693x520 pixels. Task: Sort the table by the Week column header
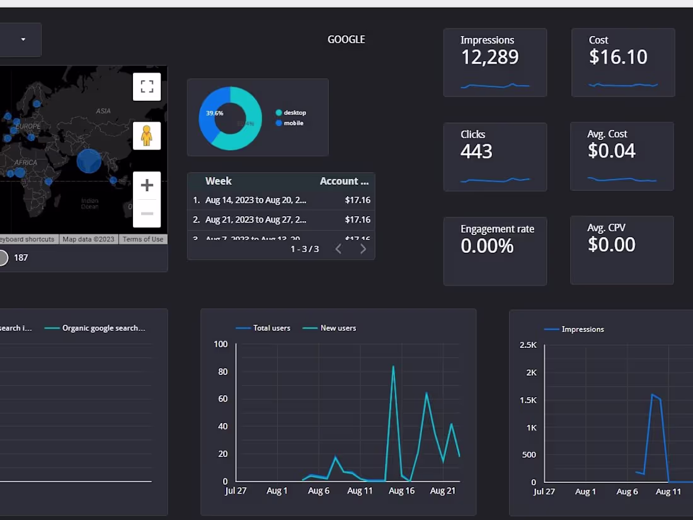coord(219,181)
